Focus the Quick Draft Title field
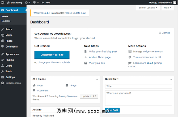Viewport: 178px width, 117px height. [138, 86]
